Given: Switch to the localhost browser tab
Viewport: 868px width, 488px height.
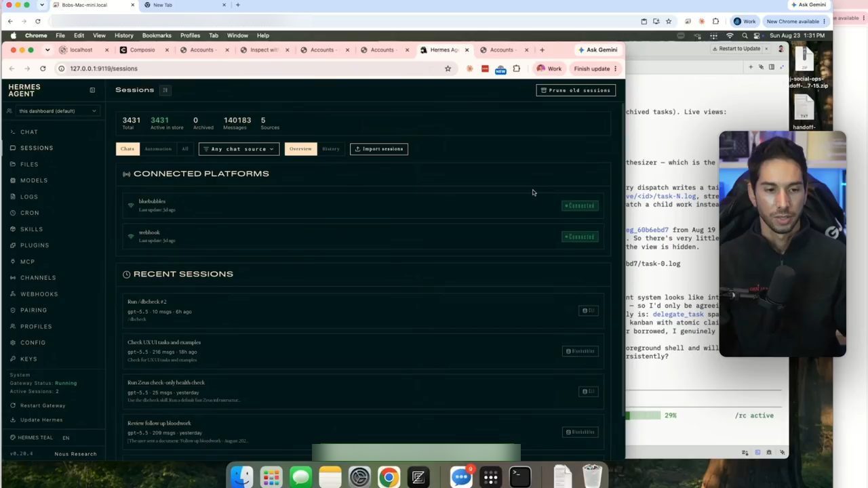Looking at the screenshot, I should pyautogui.click(x=81, y=49).
